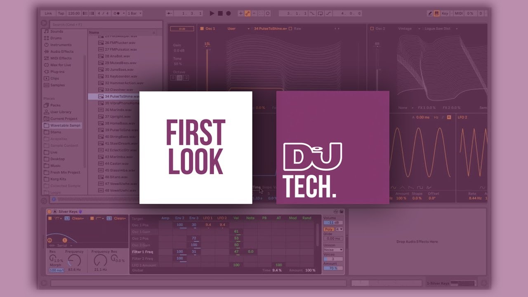This screenshot has width=528, height=297.
Task: Toggle Osc 1 on/off switch
Action: [202, 28]
